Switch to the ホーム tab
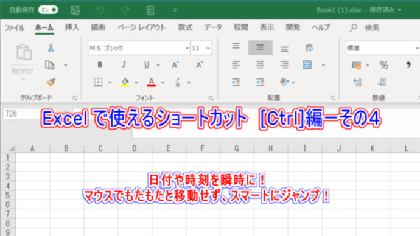Viewport: 420px width, 236px height. pyautogui.click(x=44, y=27)
